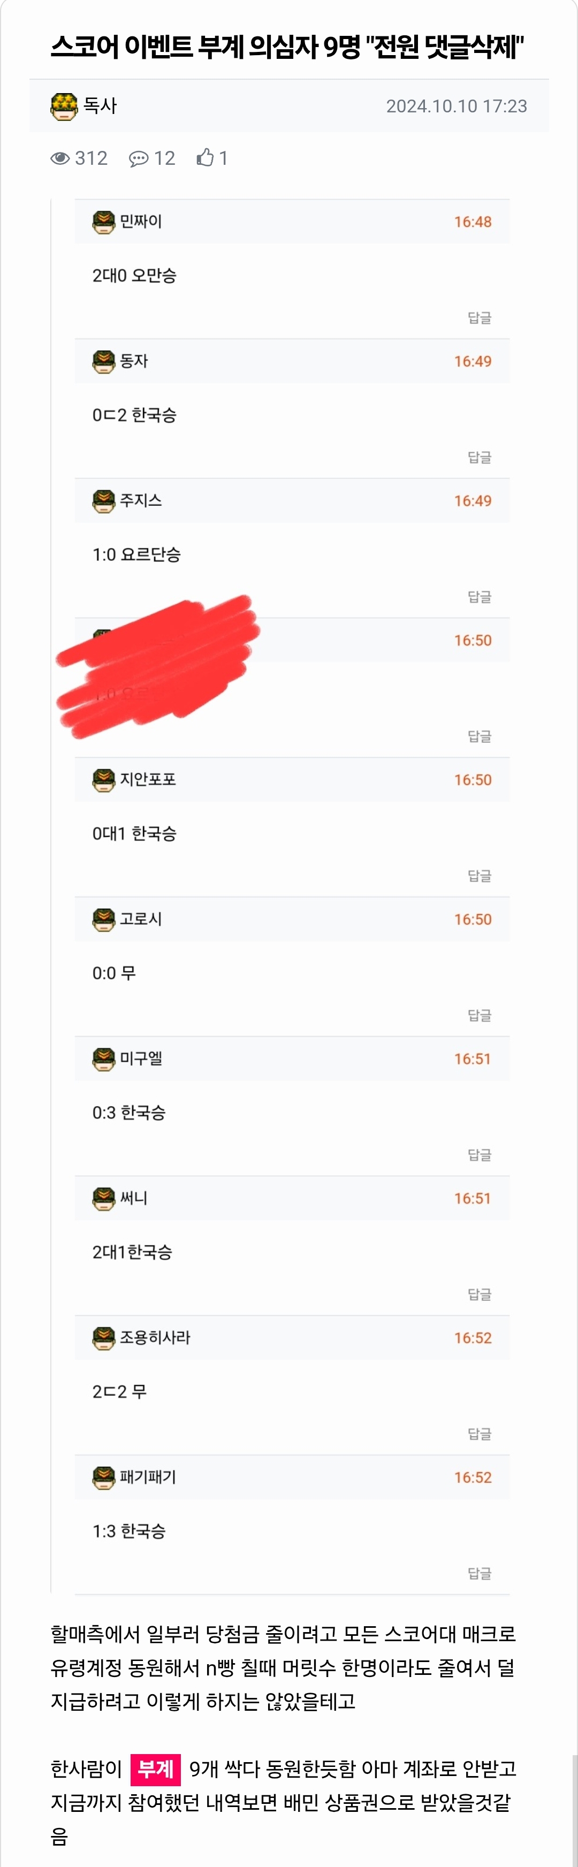Click 답글 under 패기패기's comment
This screenshot has height=1867, width=578.
tap(480, 1573)
